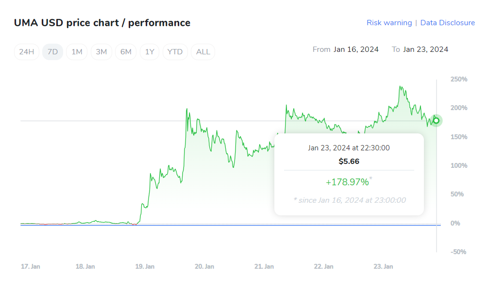This screenshot has height=292, width=488.
Task: Click the To date Jan 23, 2024
Action: (425, 49)
